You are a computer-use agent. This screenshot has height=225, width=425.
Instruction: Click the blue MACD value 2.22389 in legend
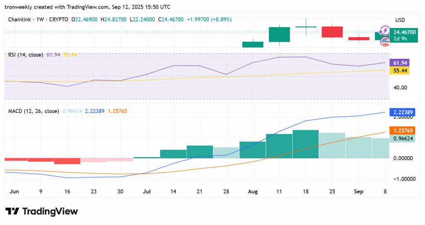(95, 111)
